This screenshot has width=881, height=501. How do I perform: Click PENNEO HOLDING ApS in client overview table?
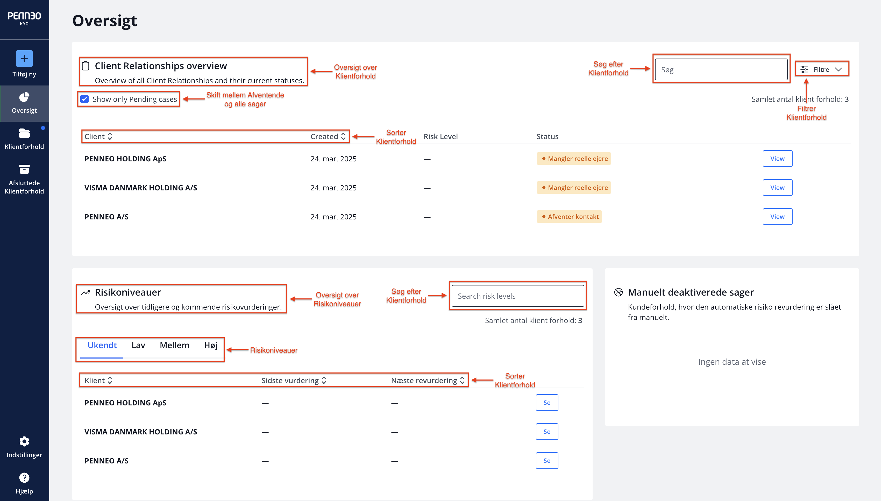point(125,159)
